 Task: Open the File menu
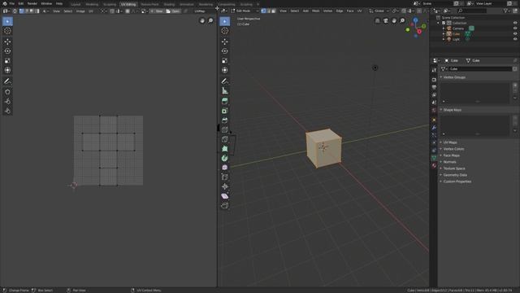[12, 3]
